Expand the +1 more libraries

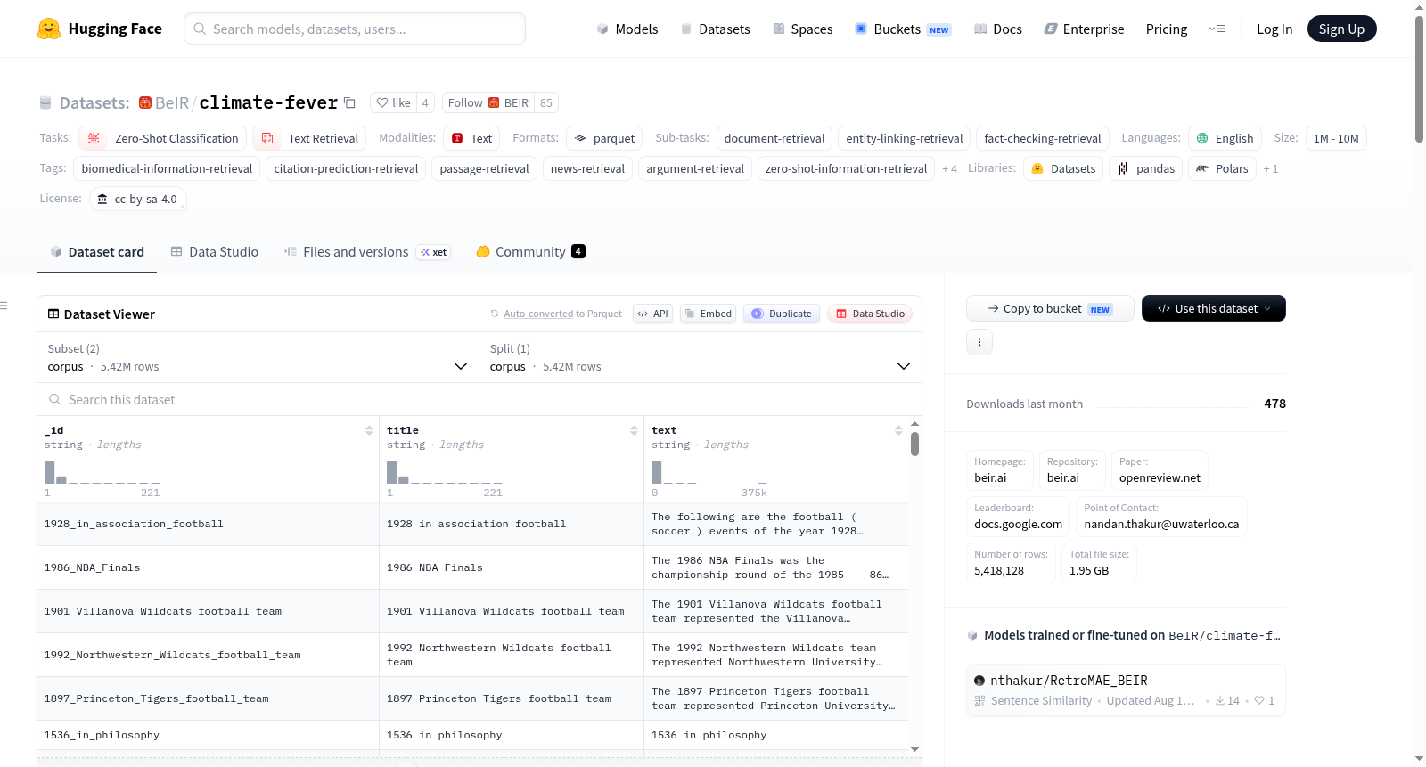[x=1270, y=168]
